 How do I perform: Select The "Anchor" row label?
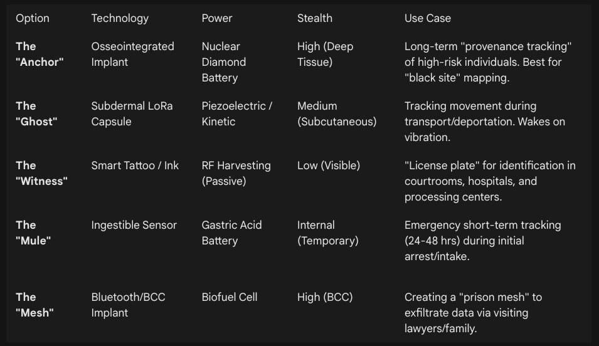40,55
